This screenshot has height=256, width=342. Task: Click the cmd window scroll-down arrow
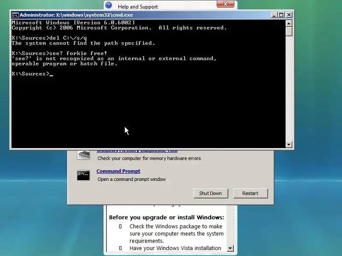point(289,145)
